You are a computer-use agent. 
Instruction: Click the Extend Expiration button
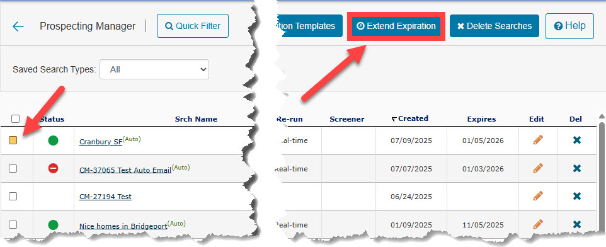pyautogui.click(x=396, y=26)
